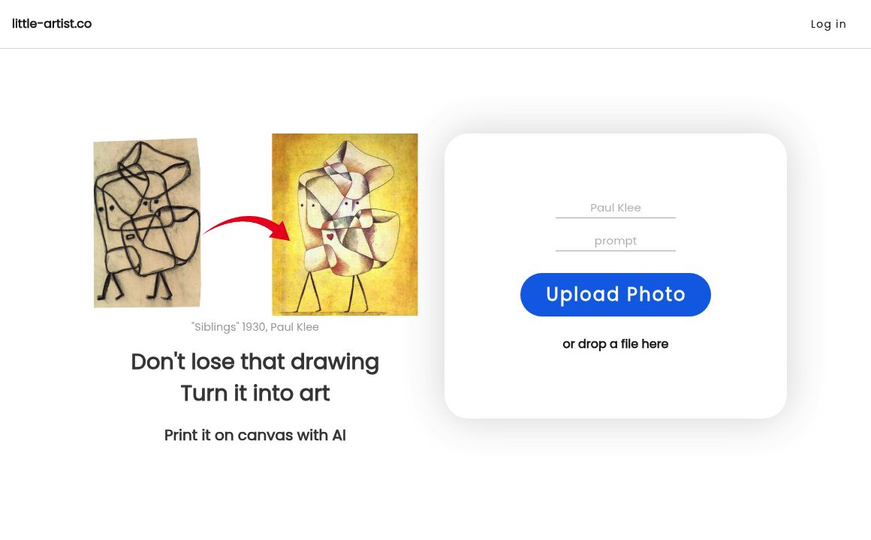
Task: Click the underline of the prompt field
Action: pos(616,250)
